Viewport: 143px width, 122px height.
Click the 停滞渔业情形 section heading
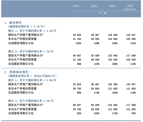(19, 72)
